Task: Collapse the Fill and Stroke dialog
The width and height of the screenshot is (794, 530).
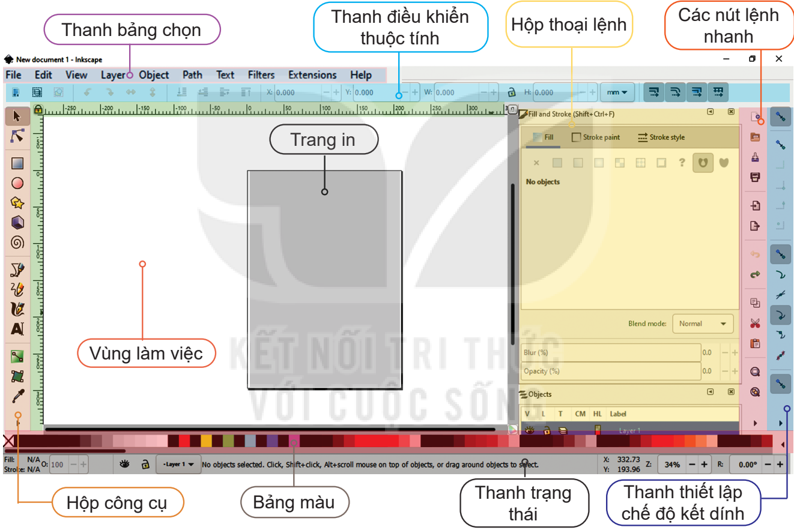Action: coord(711,112)
